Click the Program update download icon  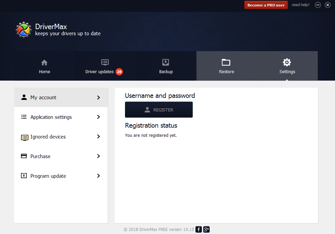[x=24, y=175]
